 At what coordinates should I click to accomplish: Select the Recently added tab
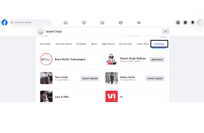[64, 44]
